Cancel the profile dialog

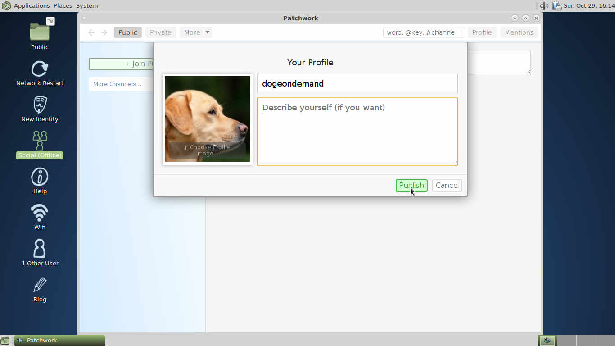(x=447, y=185)
